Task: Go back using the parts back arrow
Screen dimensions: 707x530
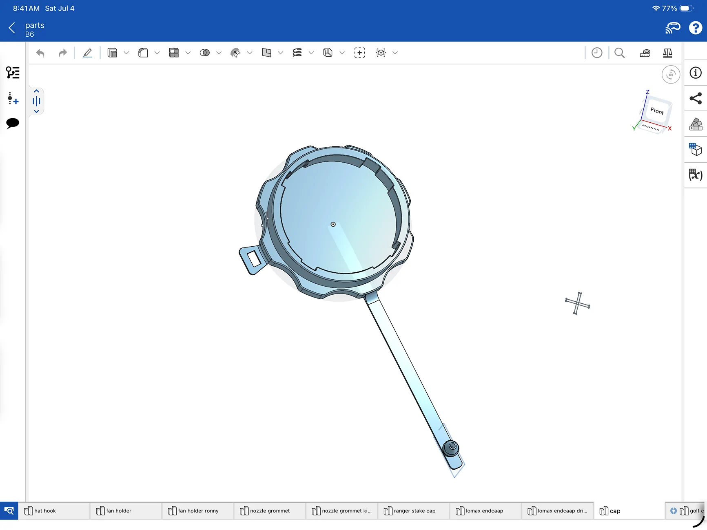Action: pyautogui.click(x=12, y=28)
